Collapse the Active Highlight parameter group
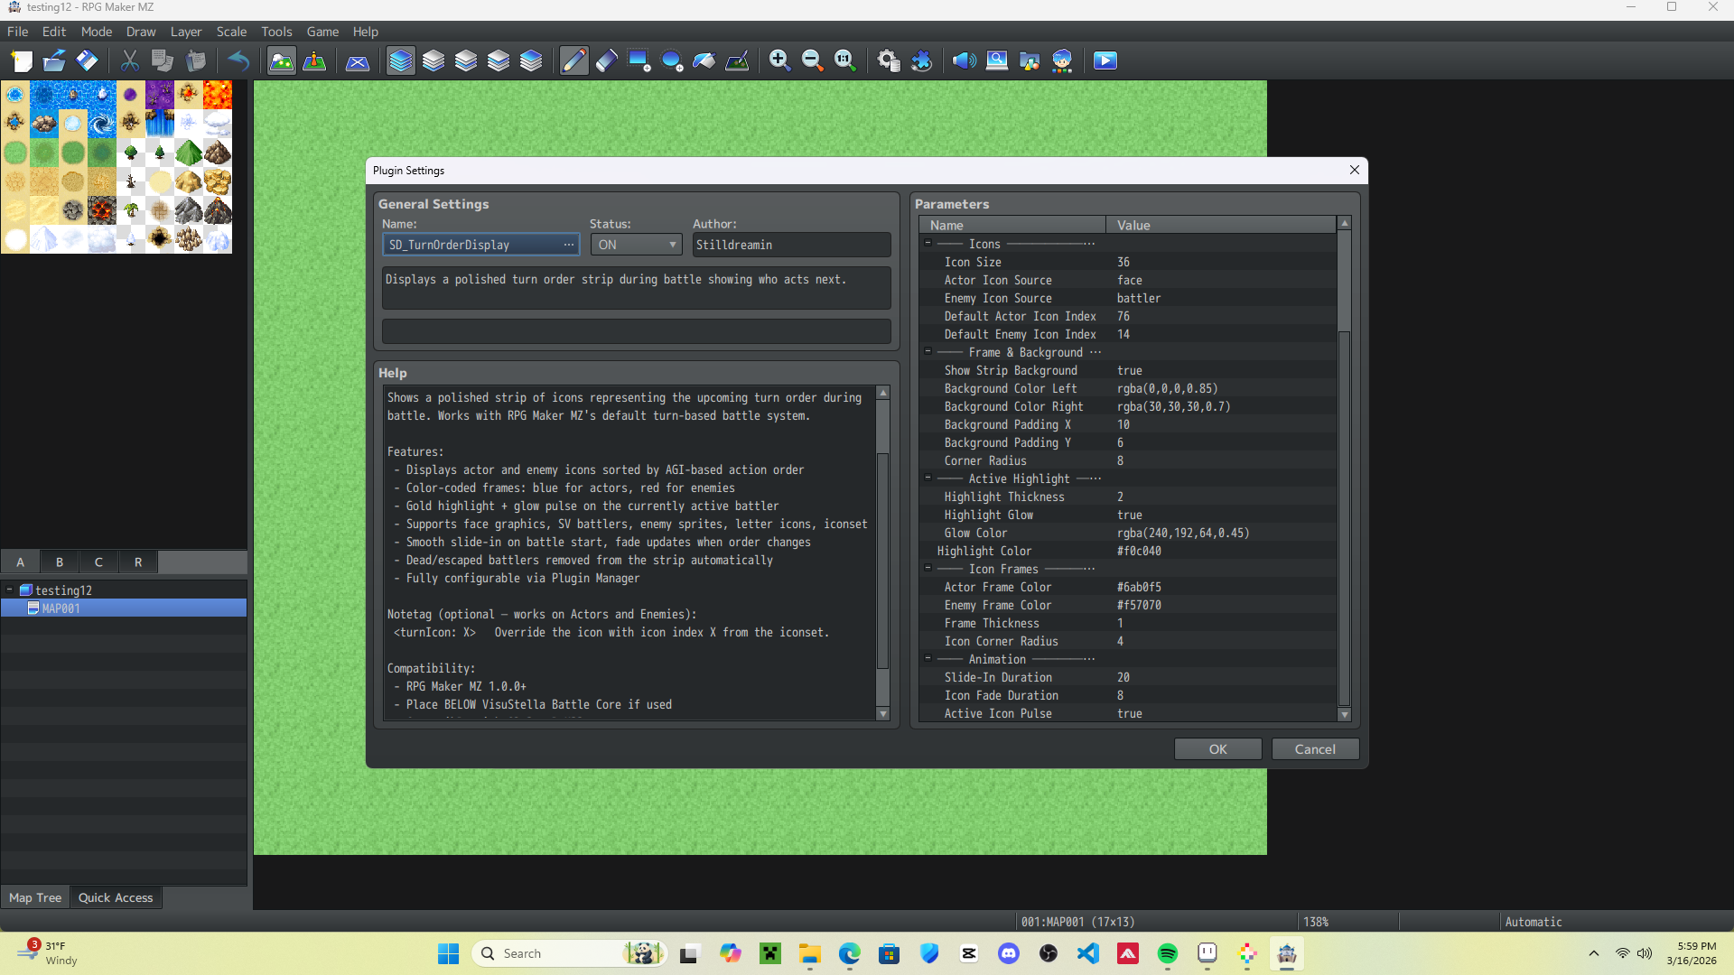1734x975 pixels. (x=928, y=478)
